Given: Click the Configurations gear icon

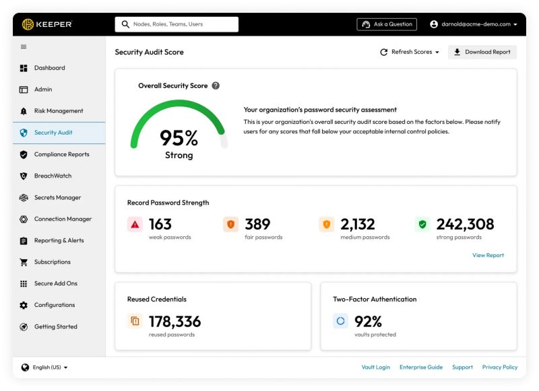Looking at the screenshot, I should click(x=24, y=305).
